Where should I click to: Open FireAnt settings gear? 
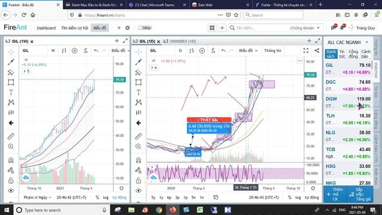pos(127,28)
